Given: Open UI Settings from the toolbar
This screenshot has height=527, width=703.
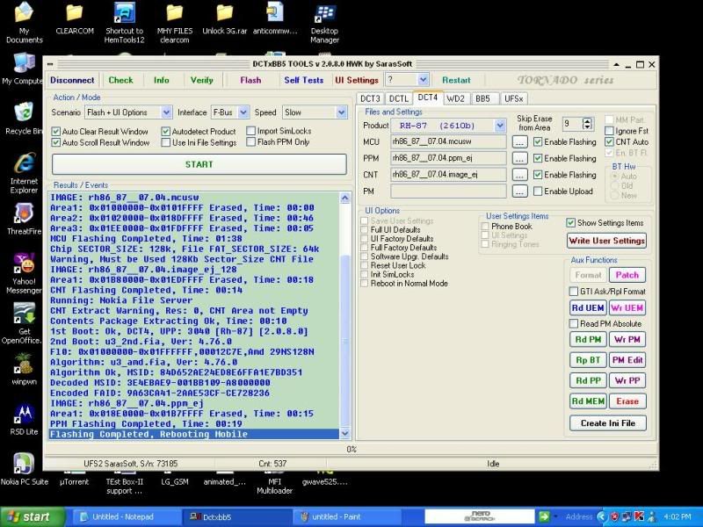Looking at the screenshot, I should point(357,80).
